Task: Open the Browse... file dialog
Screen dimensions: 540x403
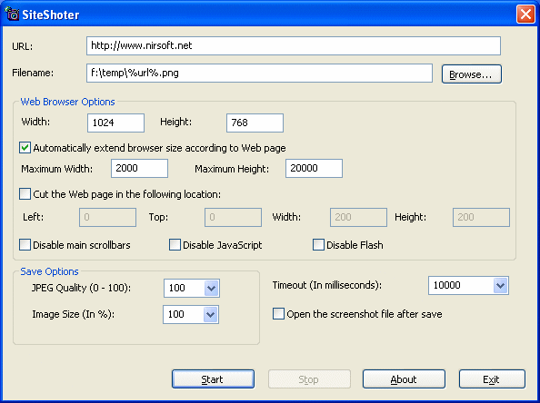Action: tap(472, 74)
